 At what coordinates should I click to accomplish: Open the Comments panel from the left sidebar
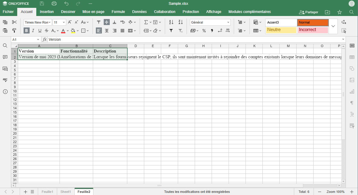pos(5,57)
